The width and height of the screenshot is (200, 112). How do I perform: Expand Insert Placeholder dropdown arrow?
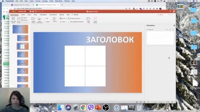click(42, 19)
